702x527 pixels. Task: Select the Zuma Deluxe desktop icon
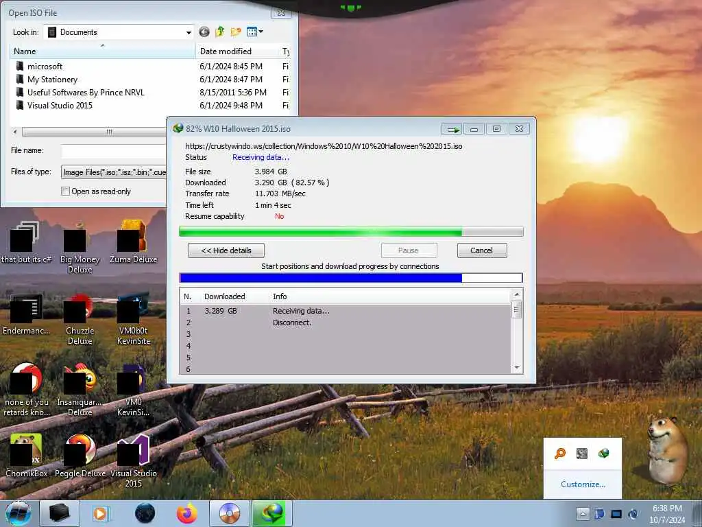[133, 242]
